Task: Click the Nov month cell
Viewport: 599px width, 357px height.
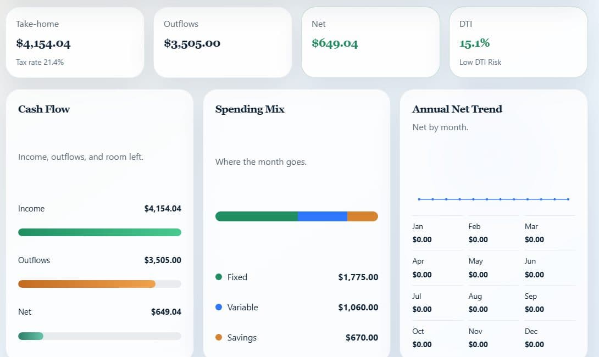Action: coord(493,338)
